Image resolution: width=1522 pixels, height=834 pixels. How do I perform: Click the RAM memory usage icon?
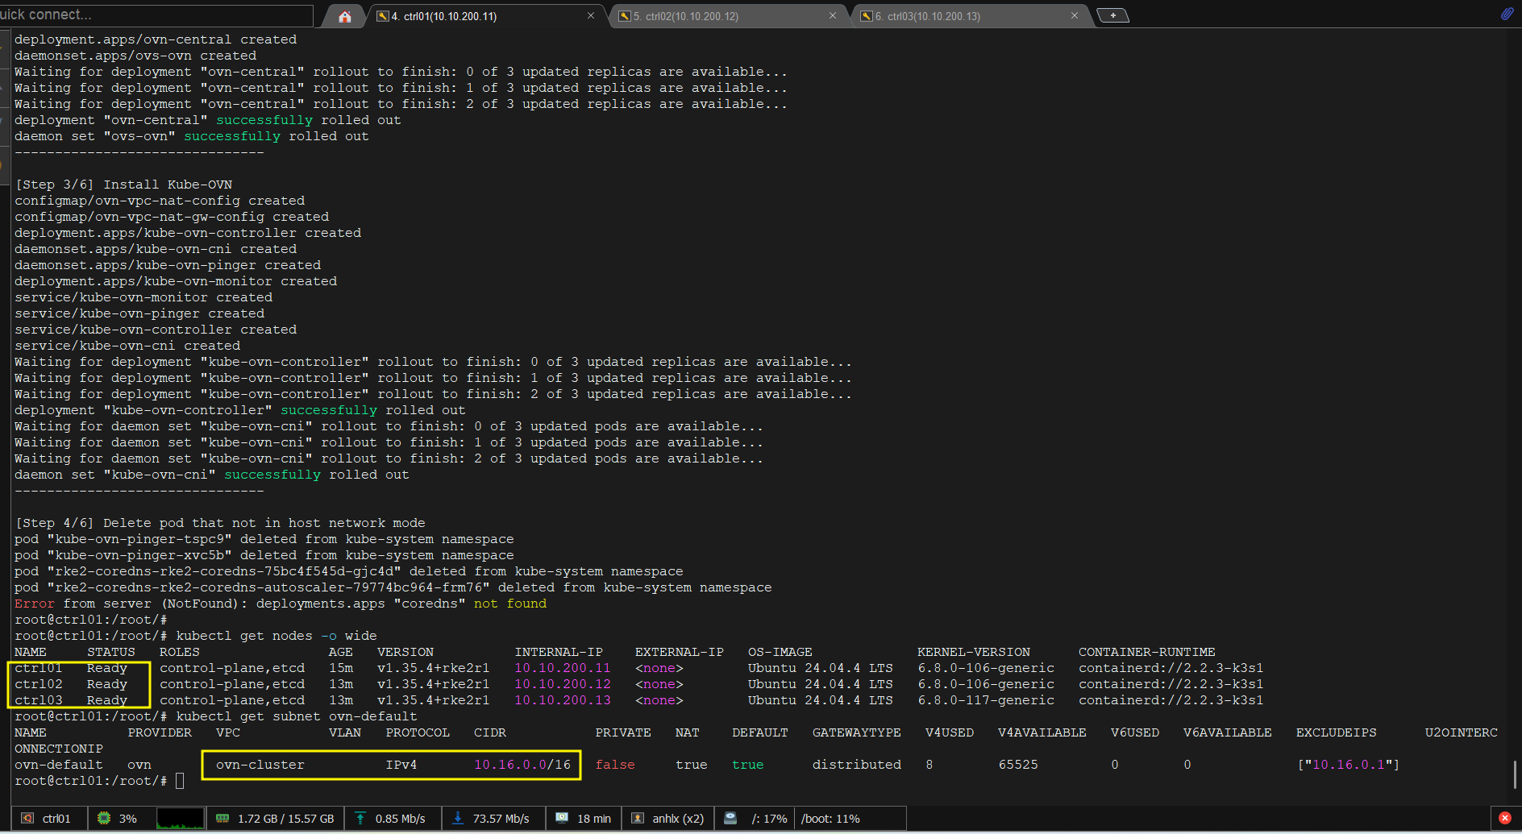pyautogui.click(x=222, y=818)
